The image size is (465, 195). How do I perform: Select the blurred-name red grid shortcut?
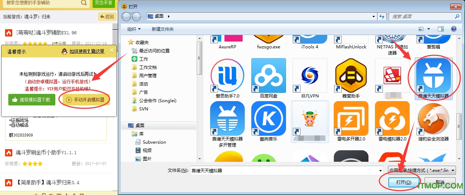coord(392,78)
